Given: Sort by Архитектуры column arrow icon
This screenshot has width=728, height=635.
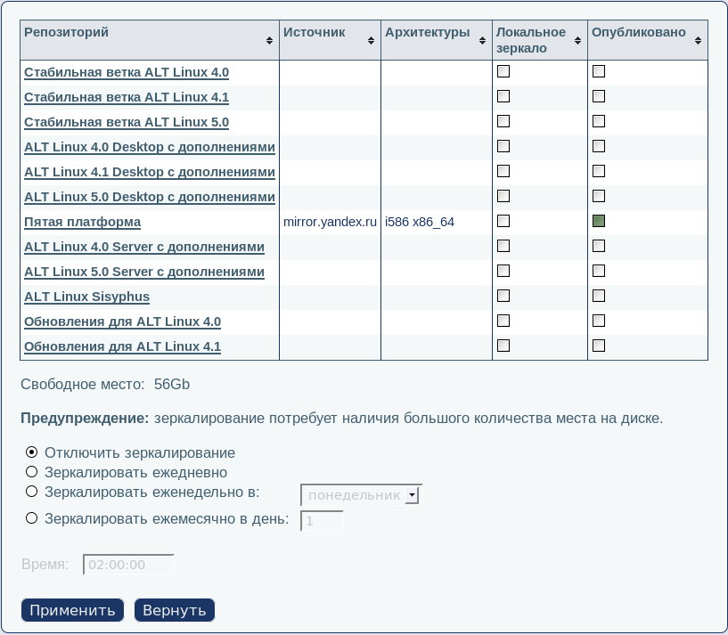Looking at the screenshot, I should pyautogui.click(x=483, y=41).
